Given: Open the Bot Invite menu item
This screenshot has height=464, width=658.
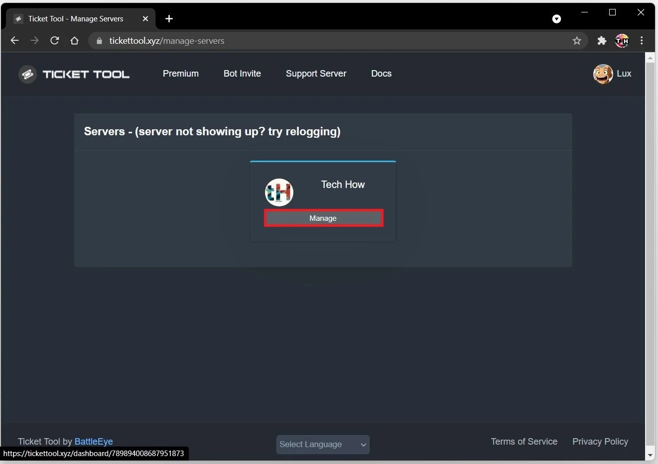Looking at the screenshot, I should pyautogui.click(x=242, y=74).
